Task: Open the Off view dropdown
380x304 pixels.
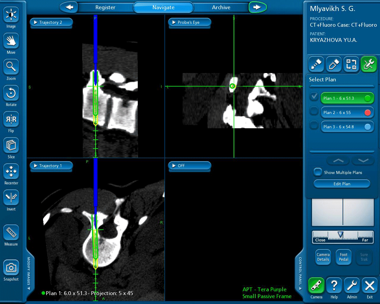Action: point(189,166)
